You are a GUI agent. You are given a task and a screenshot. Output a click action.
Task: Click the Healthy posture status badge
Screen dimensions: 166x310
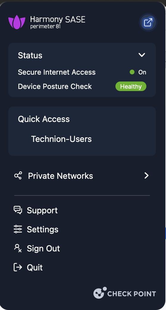(131, 86)
